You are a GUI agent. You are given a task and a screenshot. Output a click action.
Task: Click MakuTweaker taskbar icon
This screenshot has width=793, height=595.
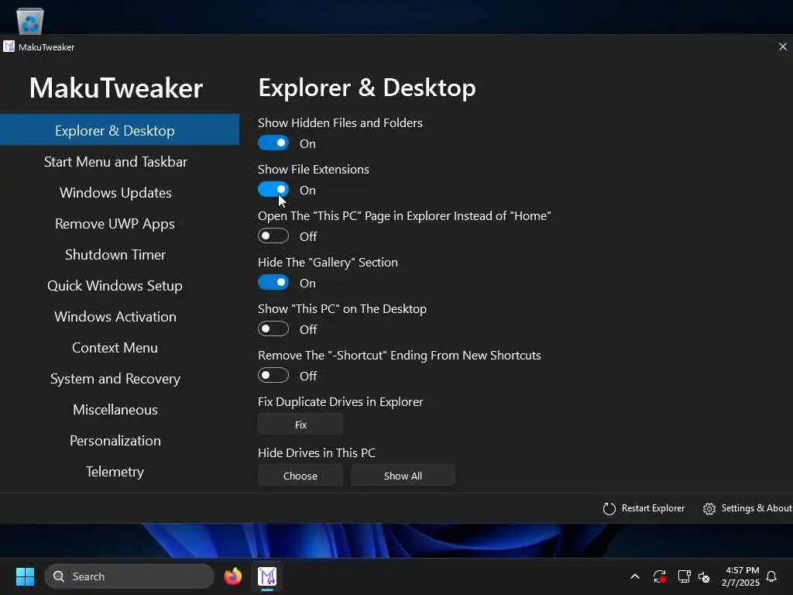[x=267, y=576]
